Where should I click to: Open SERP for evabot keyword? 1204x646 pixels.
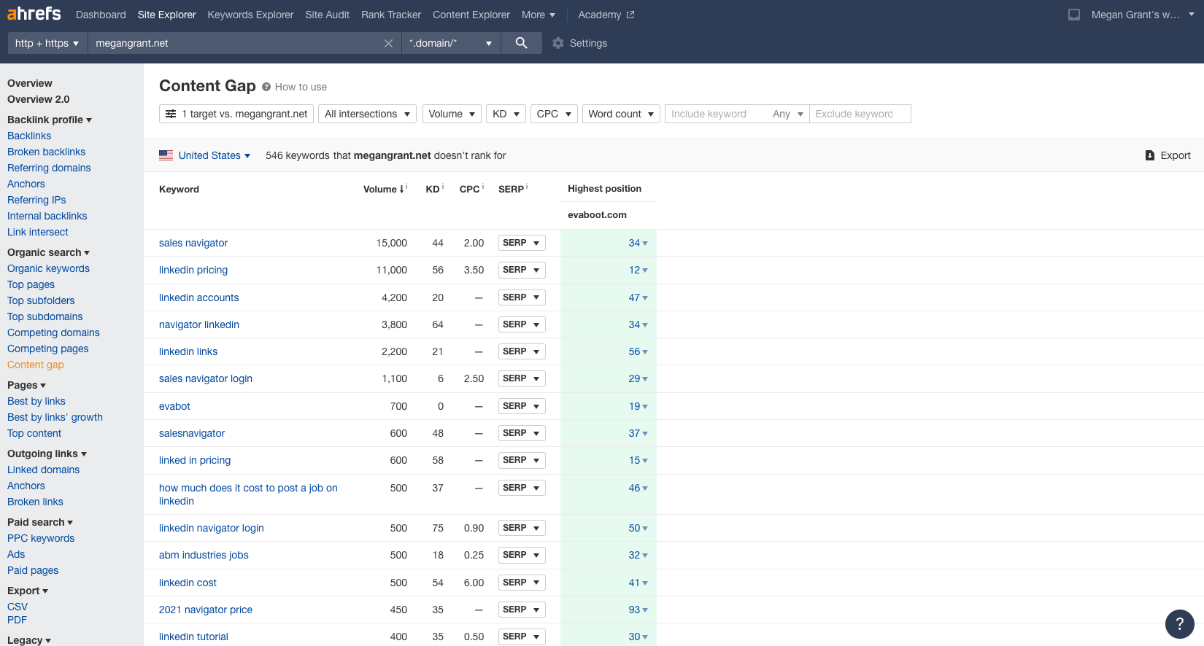[x=522, y=406]
